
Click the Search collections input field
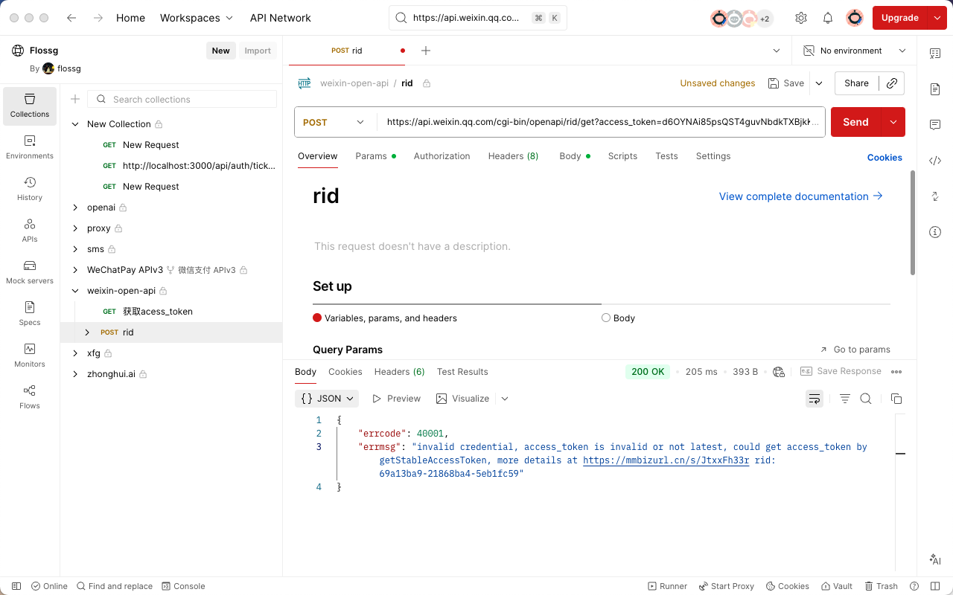click(182, 99)
